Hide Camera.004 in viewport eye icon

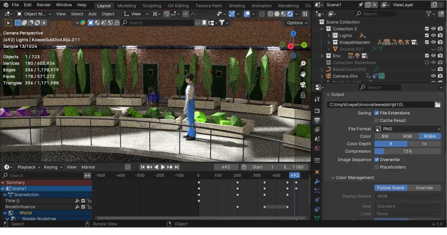click(434, 76)
